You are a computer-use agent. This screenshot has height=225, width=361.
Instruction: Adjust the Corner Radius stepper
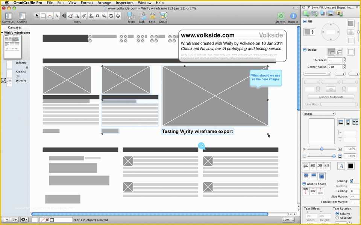coord(344,67)
